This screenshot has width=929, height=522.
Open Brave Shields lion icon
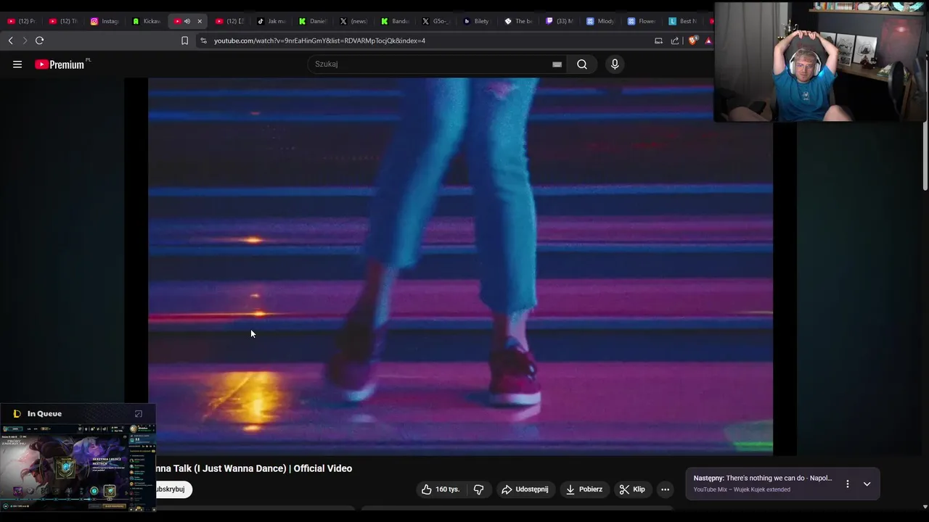[x=692, y=41]
